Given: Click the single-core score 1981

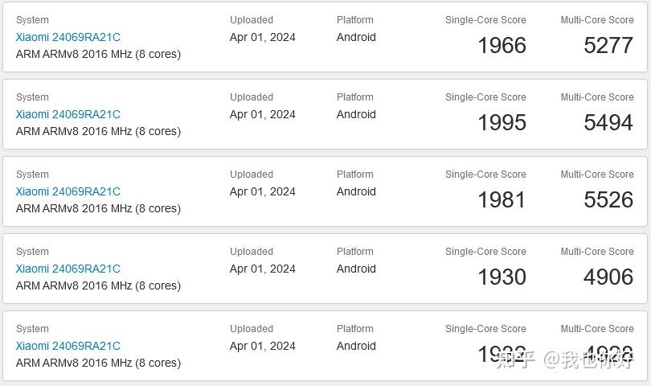Looking at the screenshot, I should click(502, 200).
